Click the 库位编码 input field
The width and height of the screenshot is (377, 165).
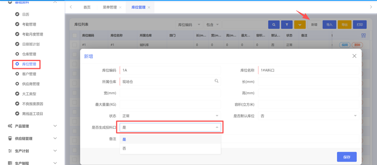[170, 70]
